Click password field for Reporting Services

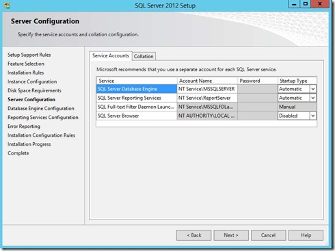258,98
